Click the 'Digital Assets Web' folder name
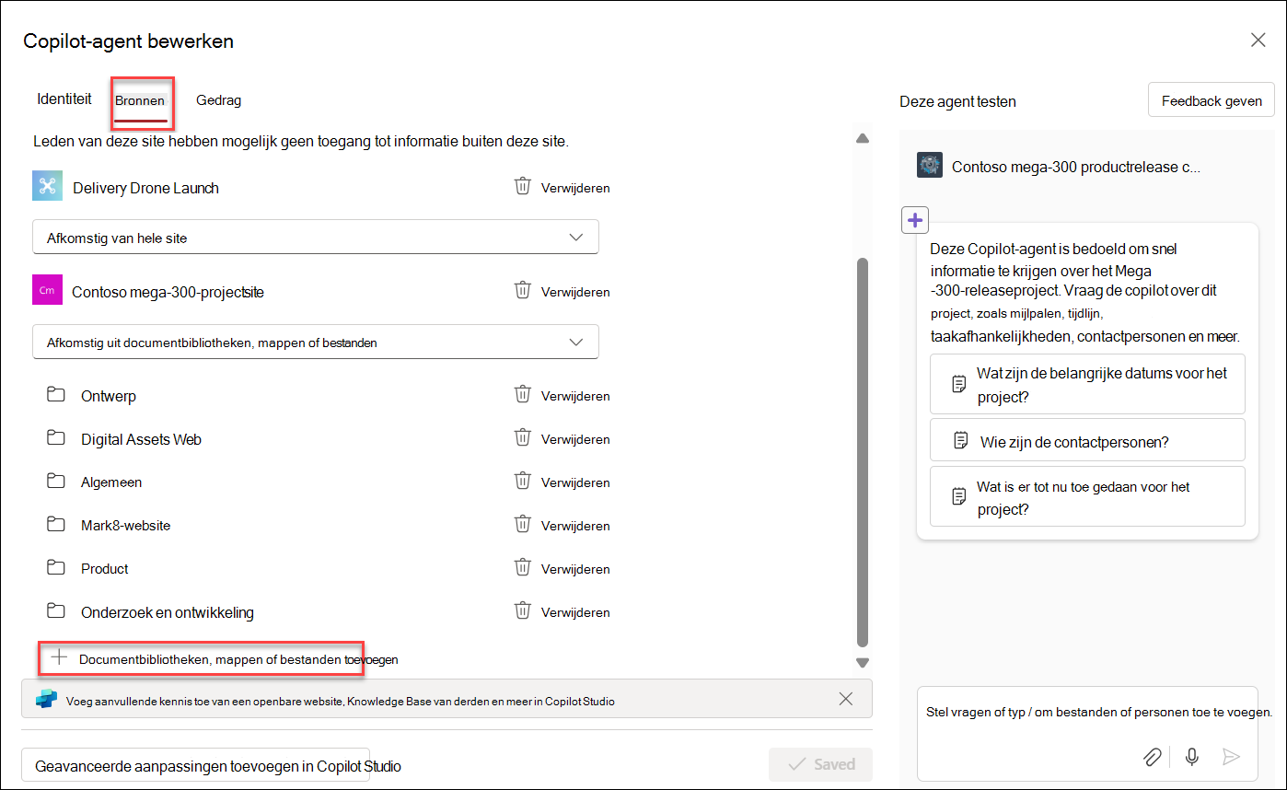 click(141, 439)
